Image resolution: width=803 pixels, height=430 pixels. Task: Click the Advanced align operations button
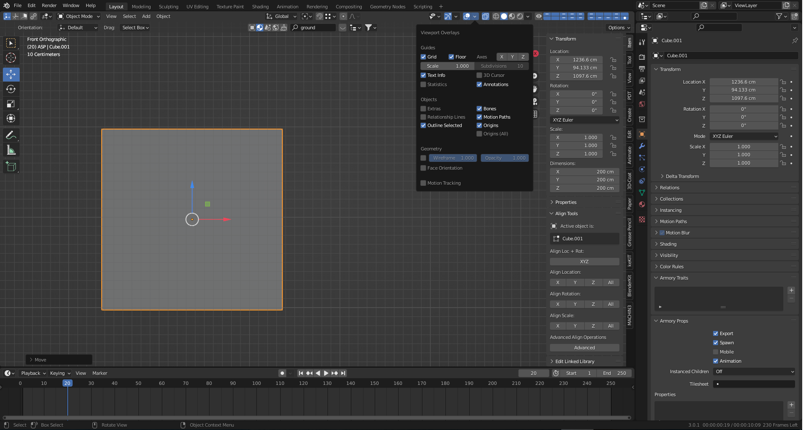pyautogui.click(x=584, y=348)
